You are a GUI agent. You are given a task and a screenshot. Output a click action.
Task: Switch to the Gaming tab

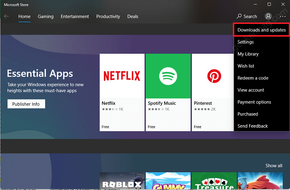click(46, 17)
